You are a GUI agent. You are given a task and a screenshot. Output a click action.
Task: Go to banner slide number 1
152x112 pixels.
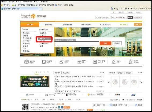[x=33, y=72]
